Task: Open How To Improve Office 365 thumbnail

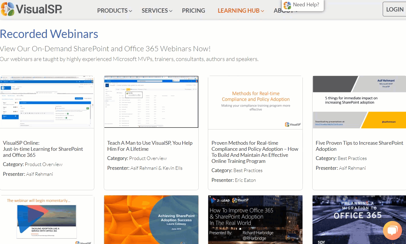Action: (x=255, y=220)
